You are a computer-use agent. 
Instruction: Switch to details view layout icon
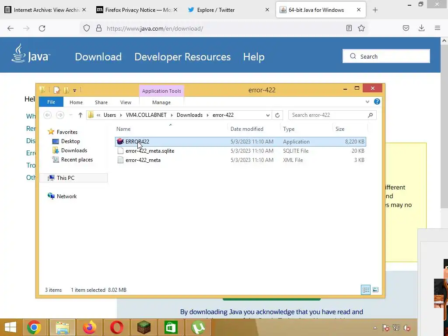coord(366,290)
